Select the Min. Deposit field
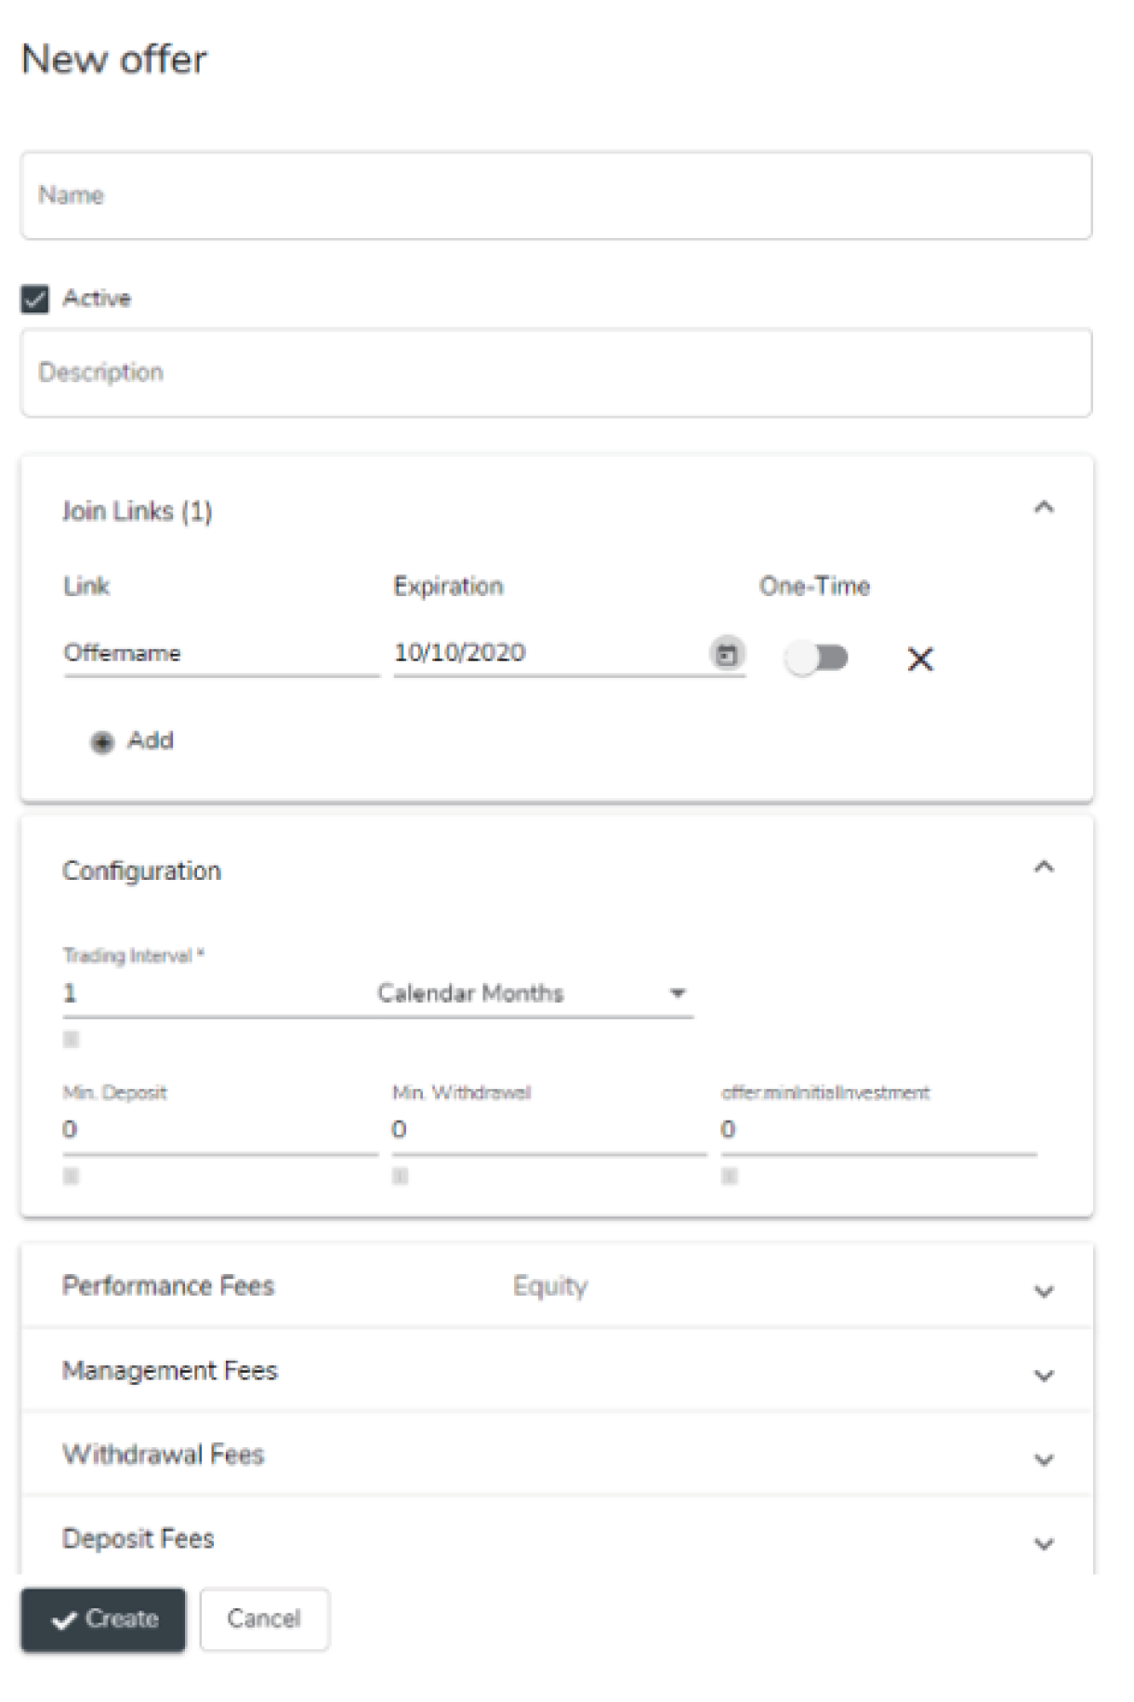Image resolution: width=1134 pixels, height=1702 pixels. point(219,1130)
